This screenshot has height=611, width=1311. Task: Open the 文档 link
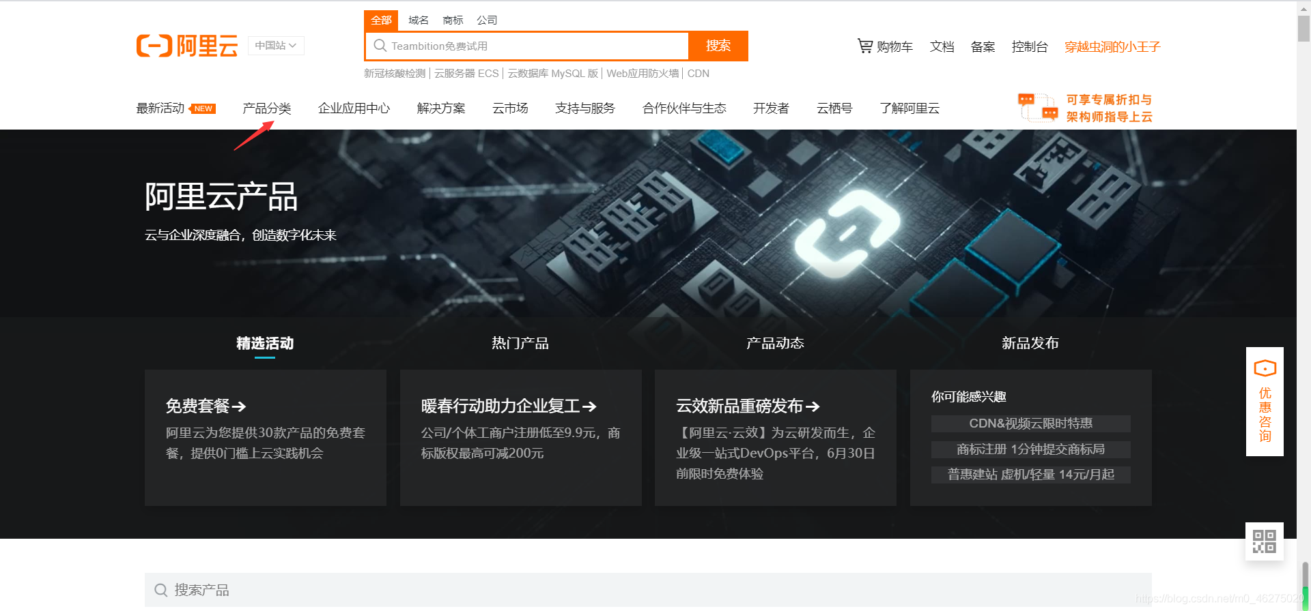[942, 46]
